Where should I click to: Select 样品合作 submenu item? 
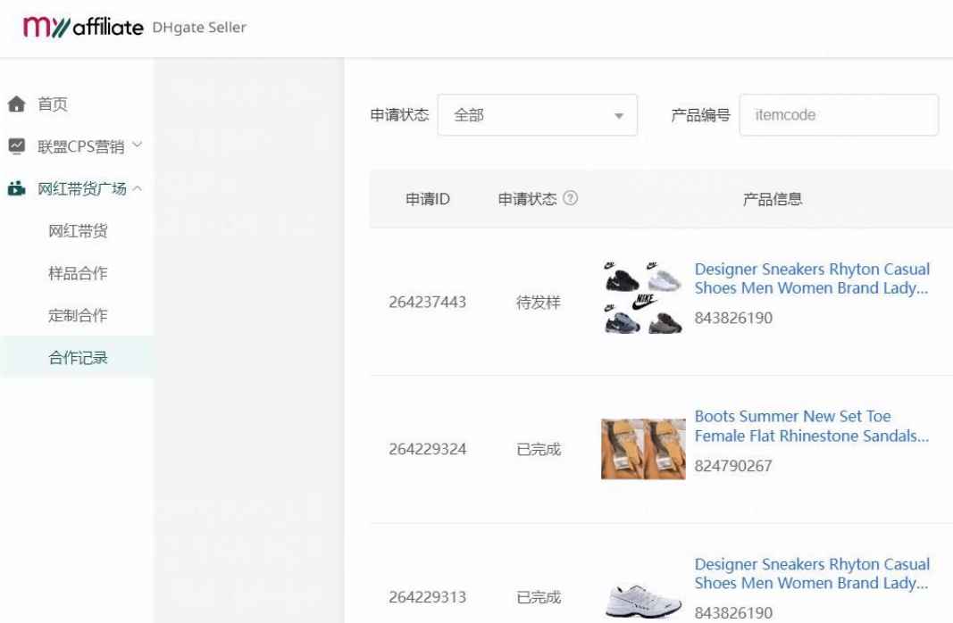78,273
